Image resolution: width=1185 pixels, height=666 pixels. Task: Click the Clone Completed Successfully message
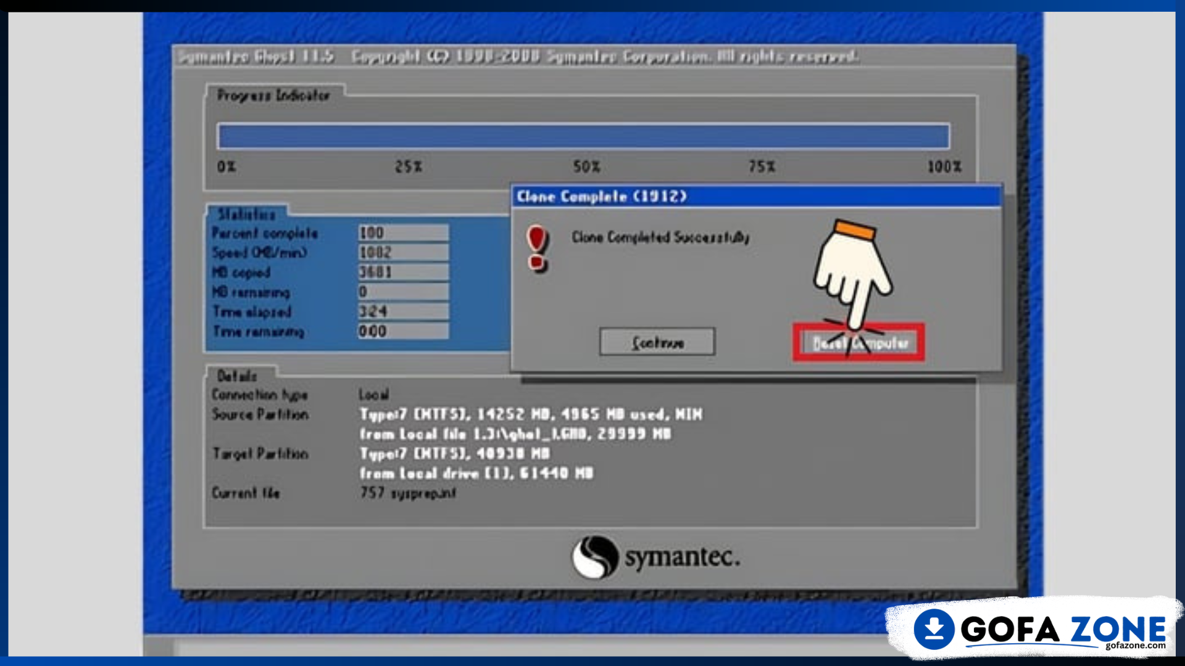[660, 237]
